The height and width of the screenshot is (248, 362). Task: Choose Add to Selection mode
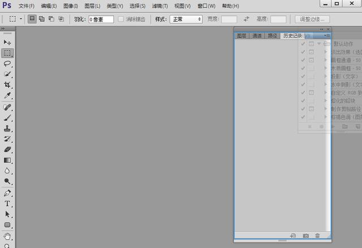coord(42,19)
